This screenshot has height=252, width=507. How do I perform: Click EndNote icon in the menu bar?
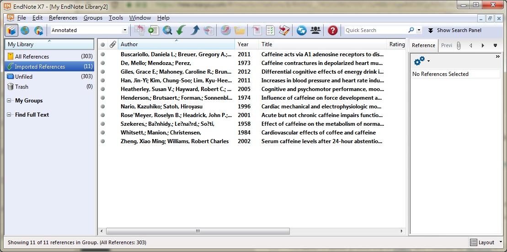click(x=11, y=17)
